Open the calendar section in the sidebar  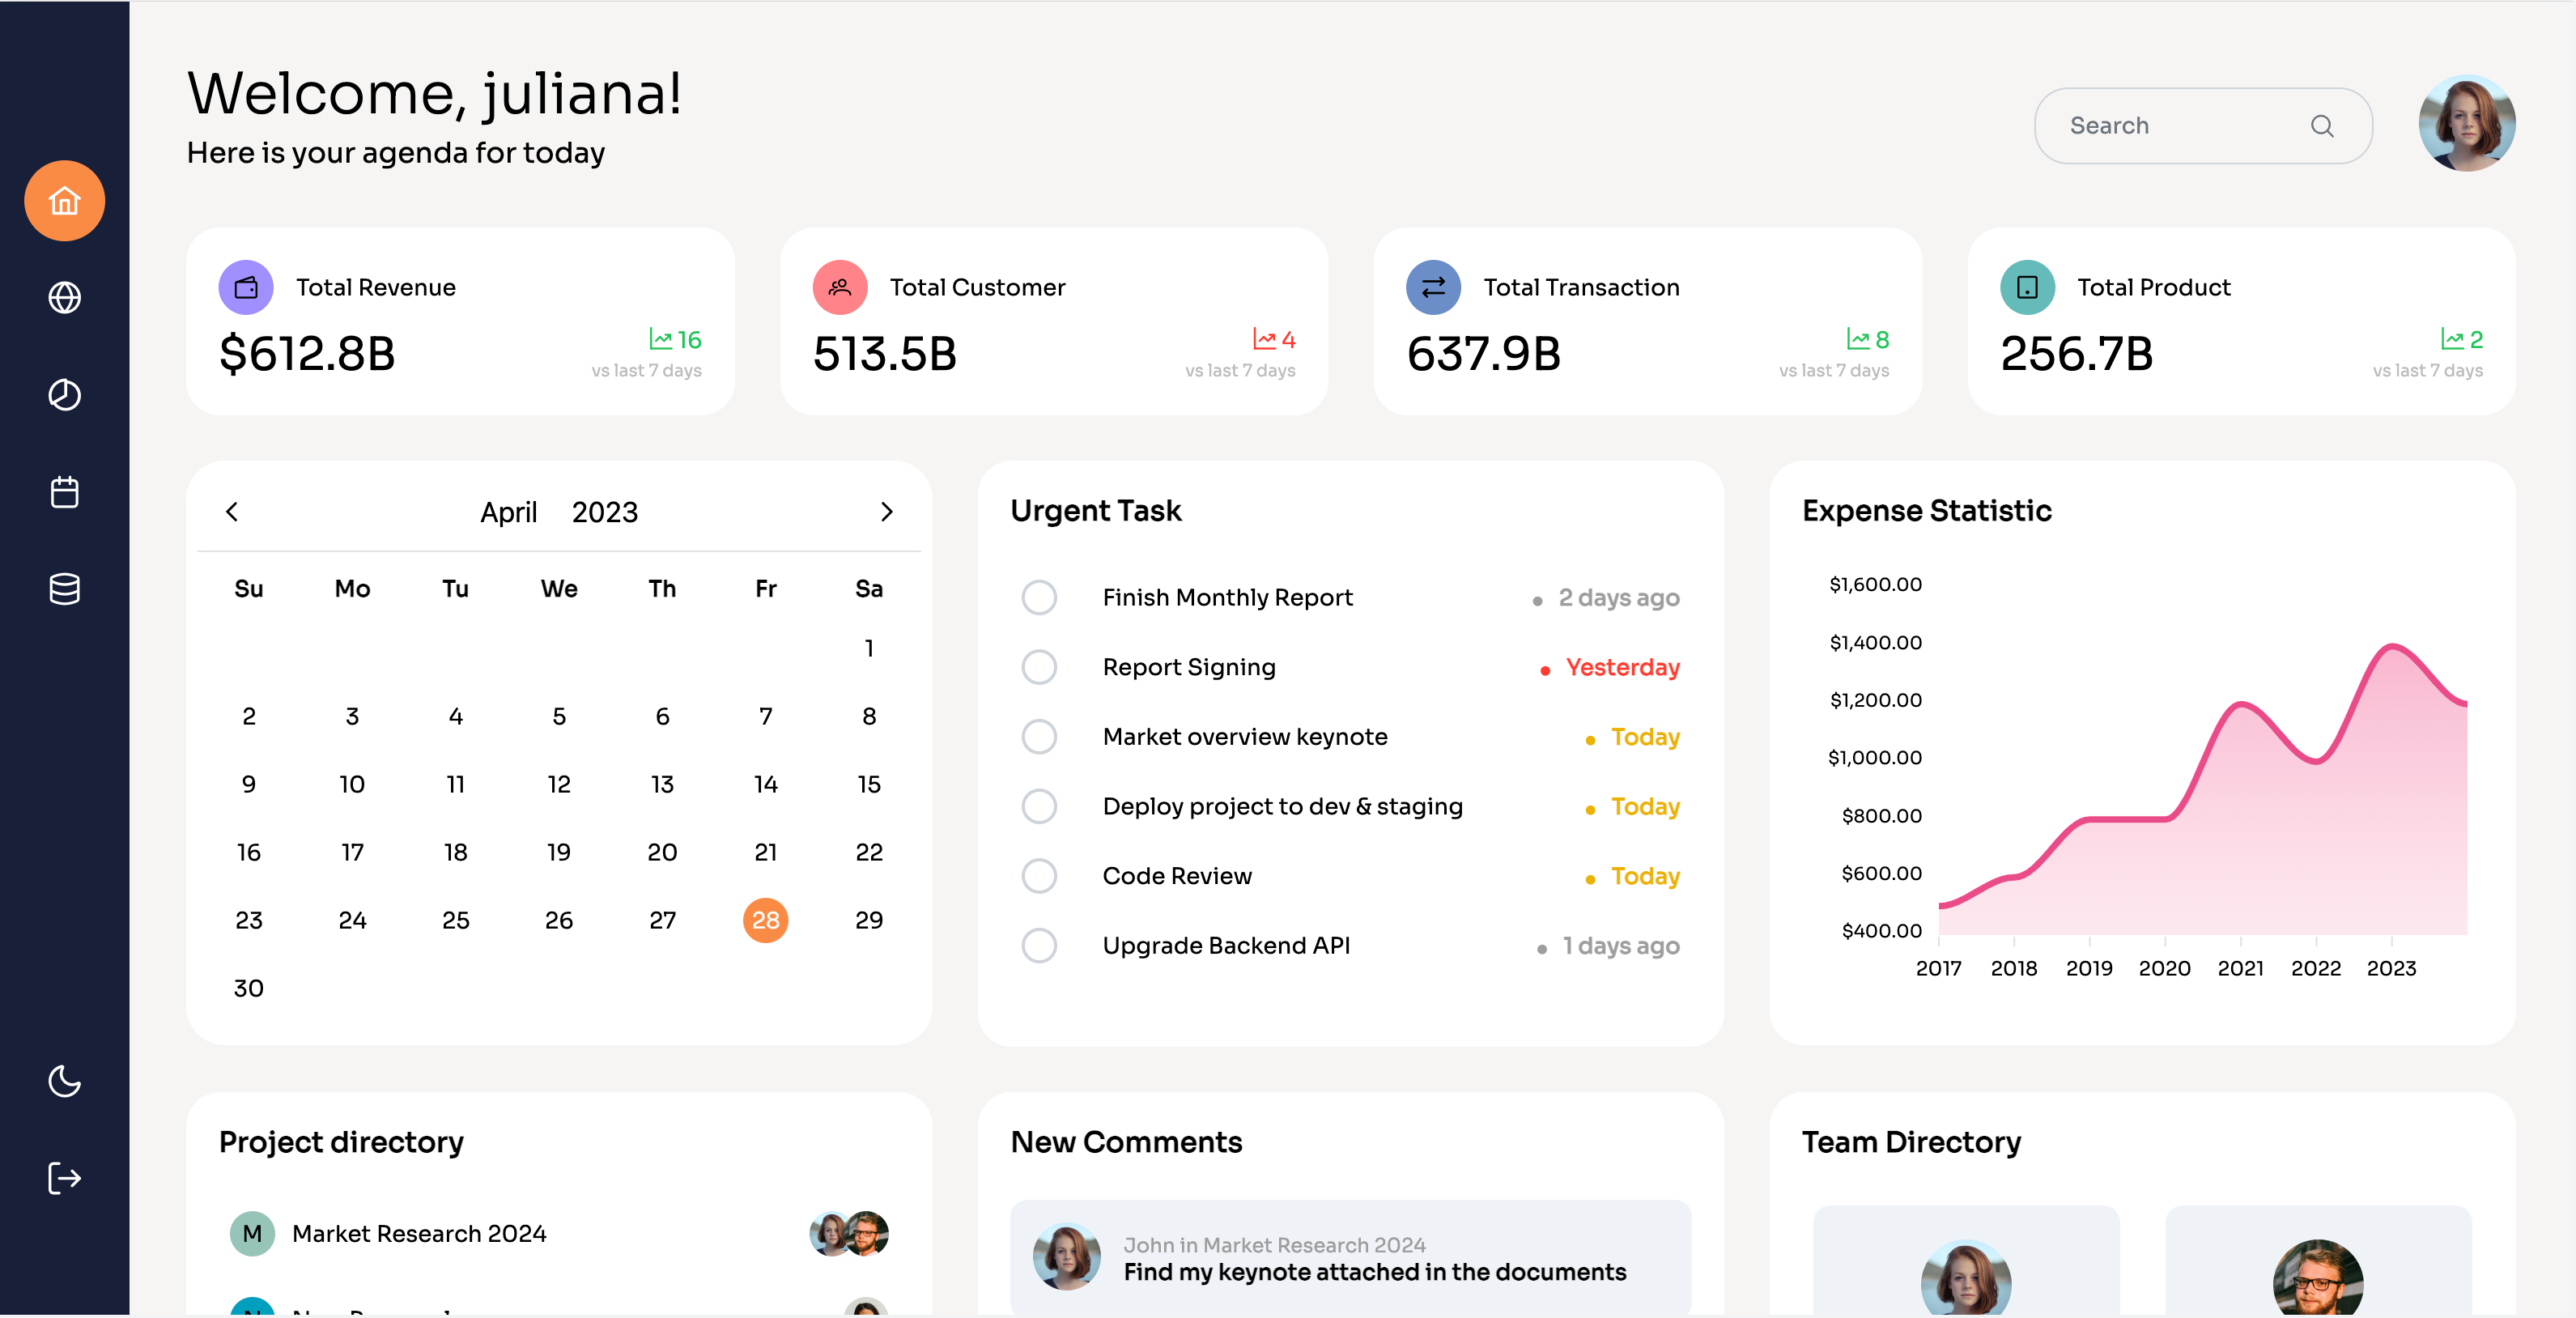click(64, 491)
